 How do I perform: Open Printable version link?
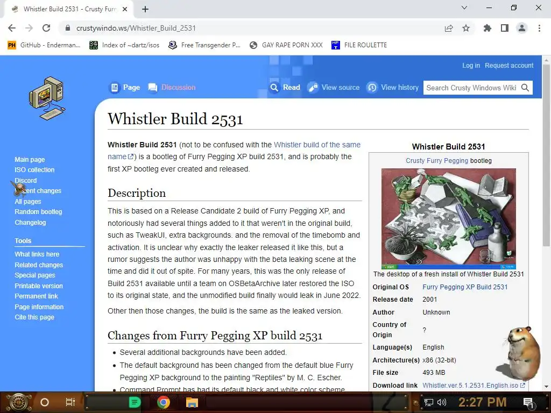point(39,286)
